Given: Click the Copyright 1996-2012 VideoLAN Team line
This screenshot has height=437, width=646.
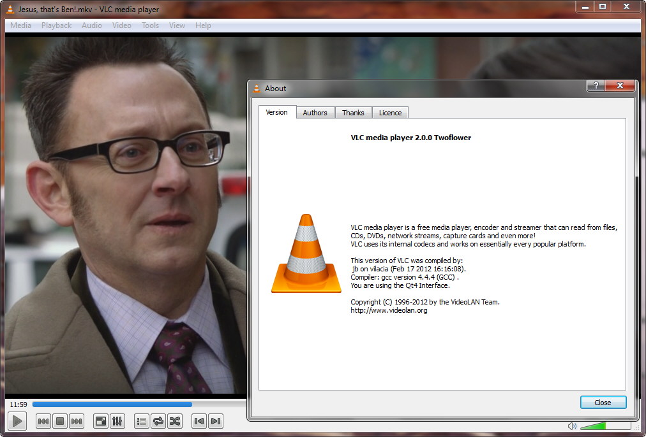Looking at the screenshot, I should pyautogui.click(x=424, y=302).
